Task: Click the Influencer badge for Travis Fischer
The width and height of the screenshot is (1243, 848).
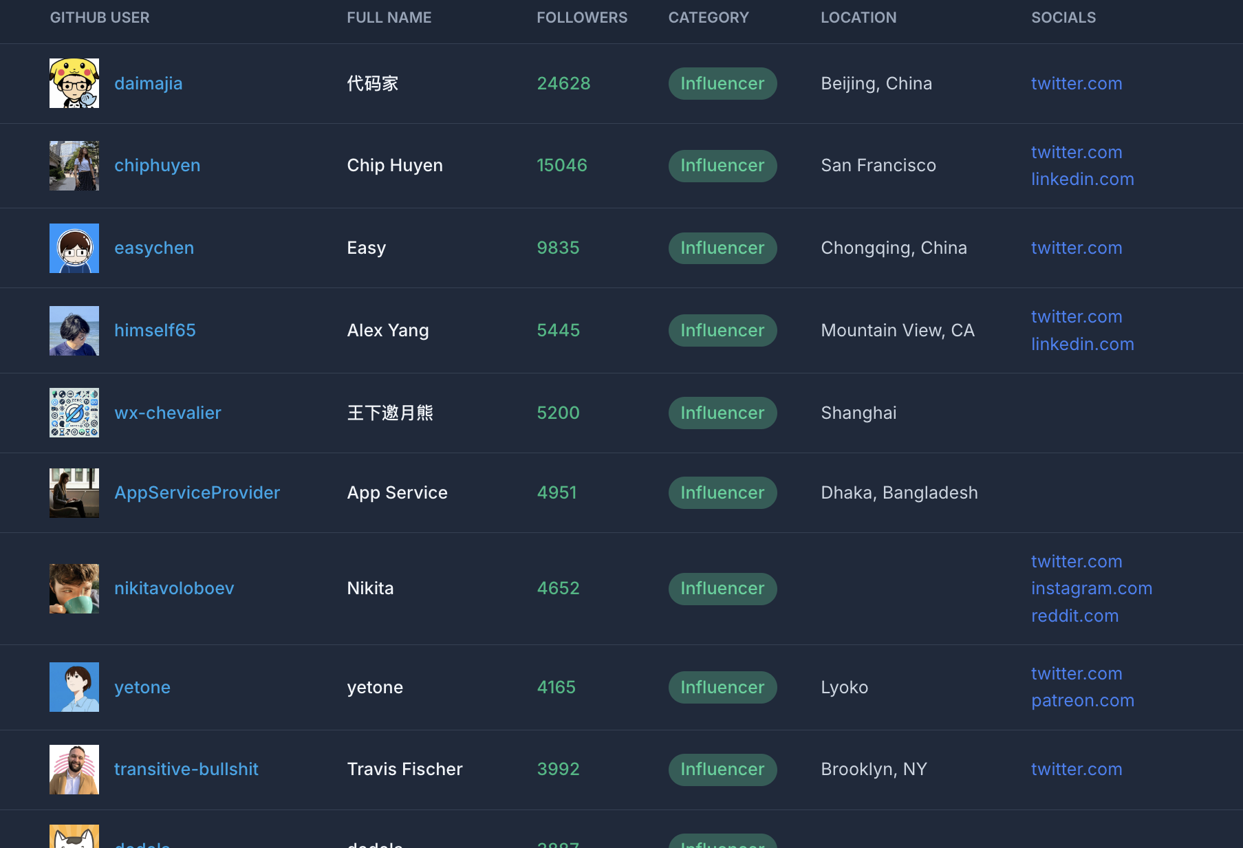Action: pyautogui.click(x=722, y=770)
